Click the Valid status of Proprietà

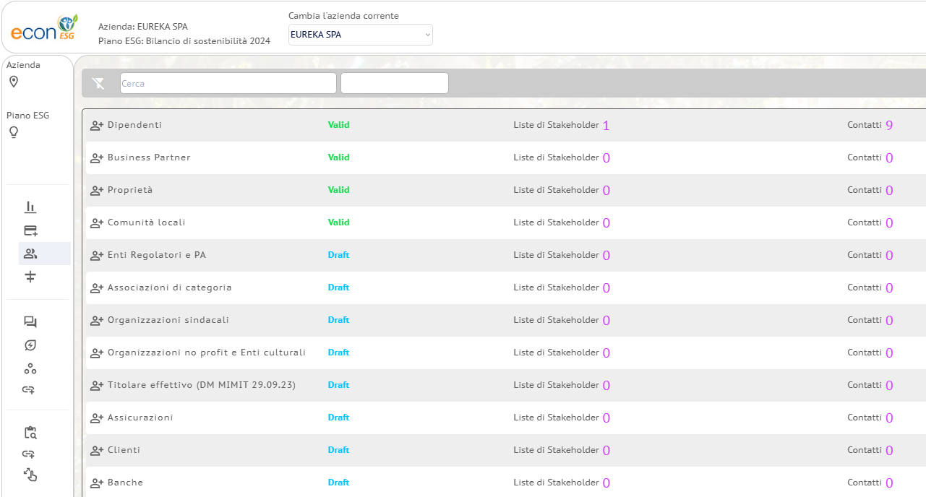point(338,190)
